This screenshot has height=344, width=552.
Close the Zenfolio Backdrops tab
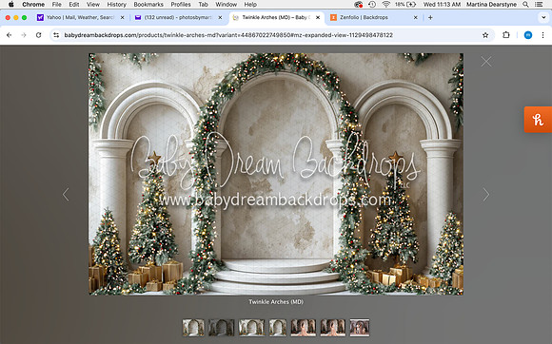pyautogui.click(x=415, y=17)
